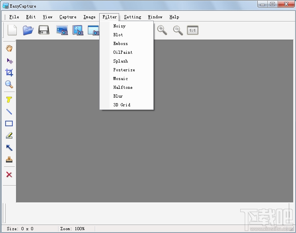296x233 pixels.
Task: Apply the Noisy filter
Action: (126, 26)
